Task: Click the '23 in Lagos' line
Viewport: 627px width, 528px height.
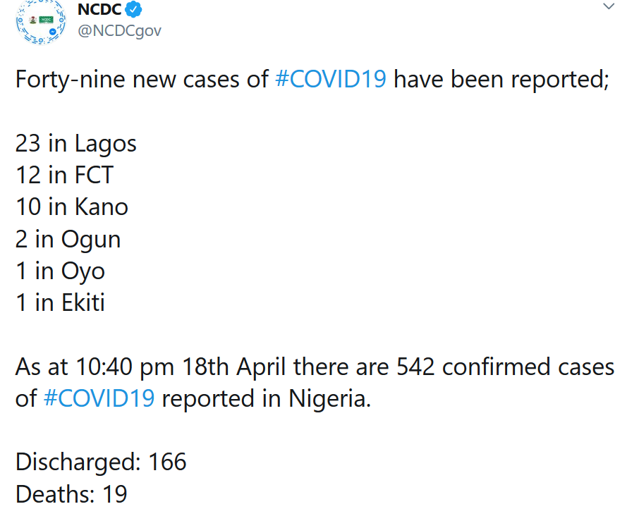Action: click(76, 144)
